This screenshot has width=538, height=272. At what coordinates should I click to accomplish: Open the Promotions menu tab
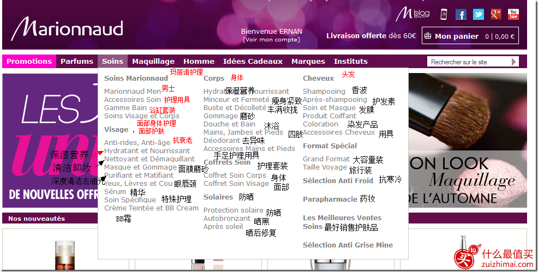click(29, 61)
